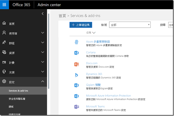
Task: Select 首頁 in the sidebar
Action: [x=12, y=24]
